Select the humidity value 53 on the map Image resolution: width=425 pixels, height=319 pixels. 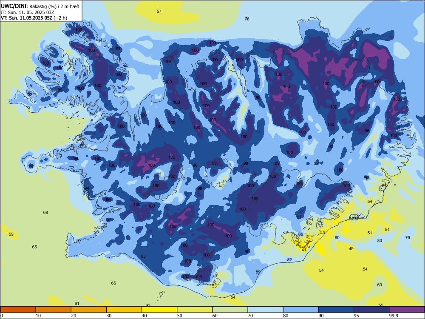[x=214, y=286]
